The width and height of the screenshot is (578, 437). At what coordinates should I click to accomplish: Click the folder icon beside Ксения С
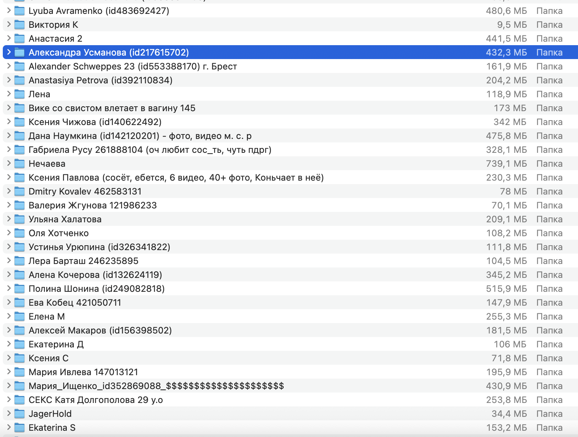click(19, 358)
